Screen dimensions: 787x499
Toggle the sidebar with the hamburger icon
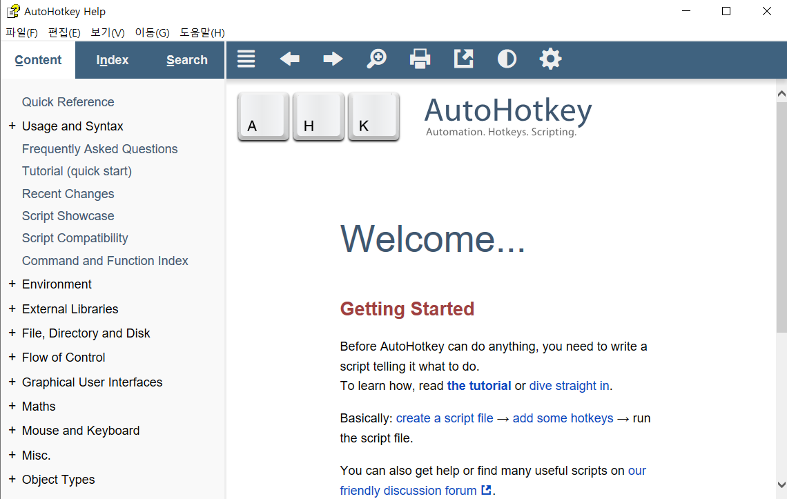246,59
